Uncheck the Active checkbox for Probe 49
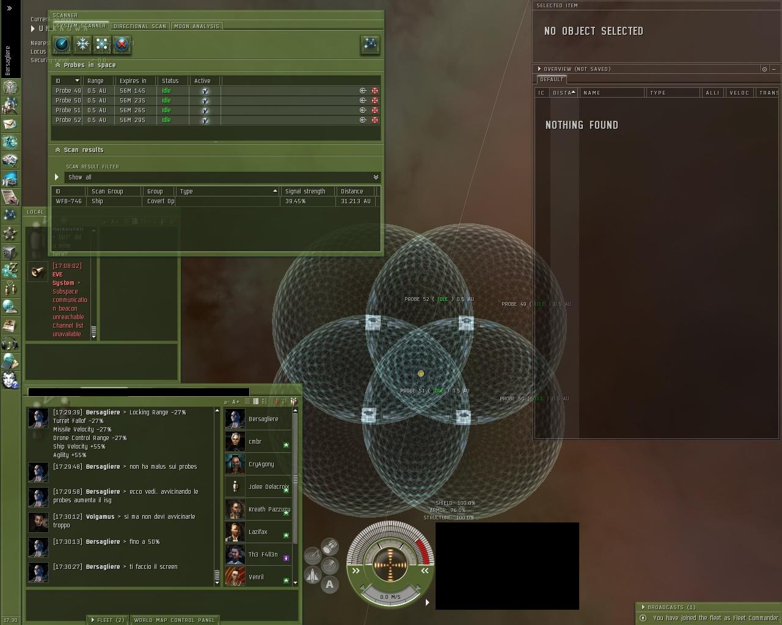This screenshot has width=782, height=625. click(x=205, y=90)
